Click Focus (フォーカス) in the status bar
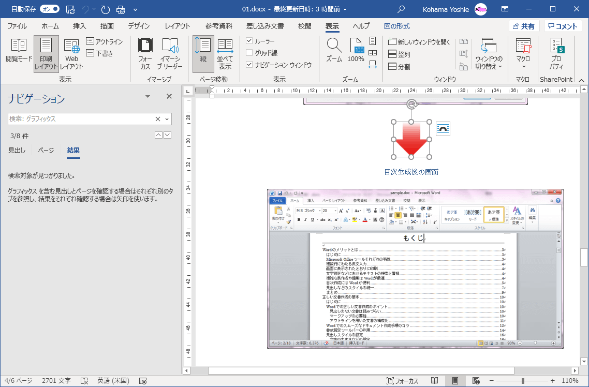This screenshot has width=589, height=387. 402,381
